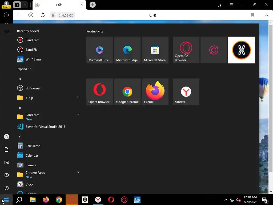Screen dimensions: 273x205
Task: Go back in the Yandex browser
Action: point(19,15)
